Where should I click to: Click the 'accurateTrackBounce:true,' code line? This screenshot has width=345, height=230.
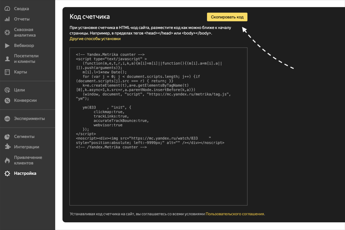(121, 121)
